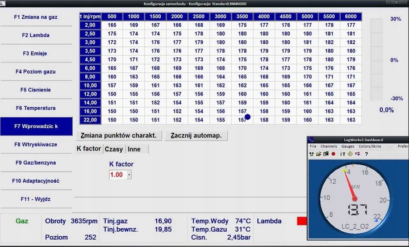
Task: Click the question mark help icon
Action: point(366,154)
